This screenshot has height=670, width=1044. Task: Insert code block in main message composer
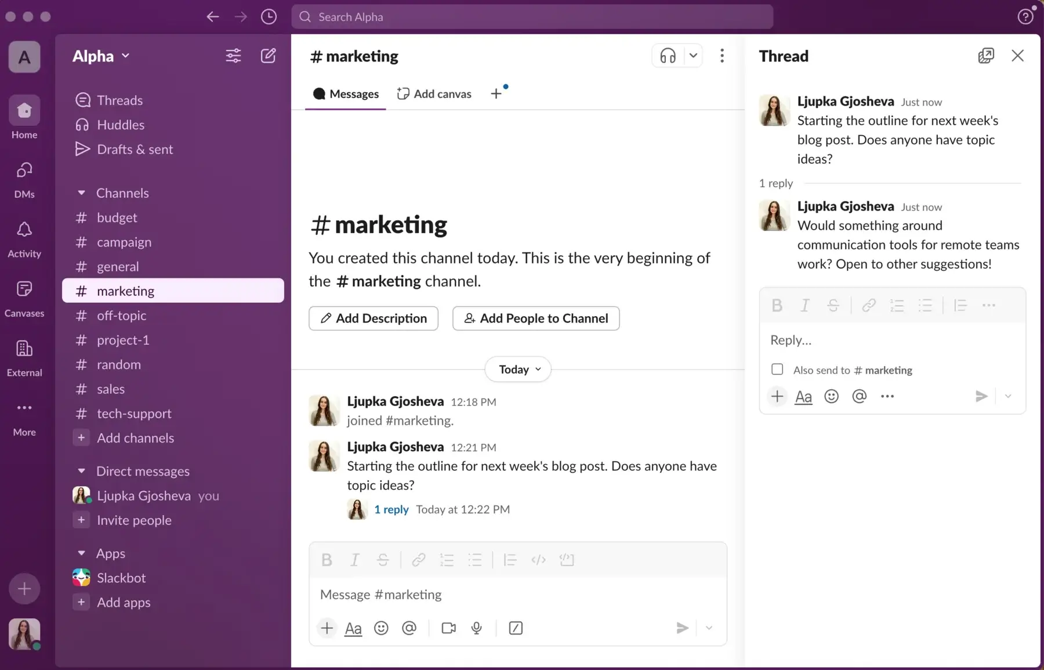click(x=567, y=560)
